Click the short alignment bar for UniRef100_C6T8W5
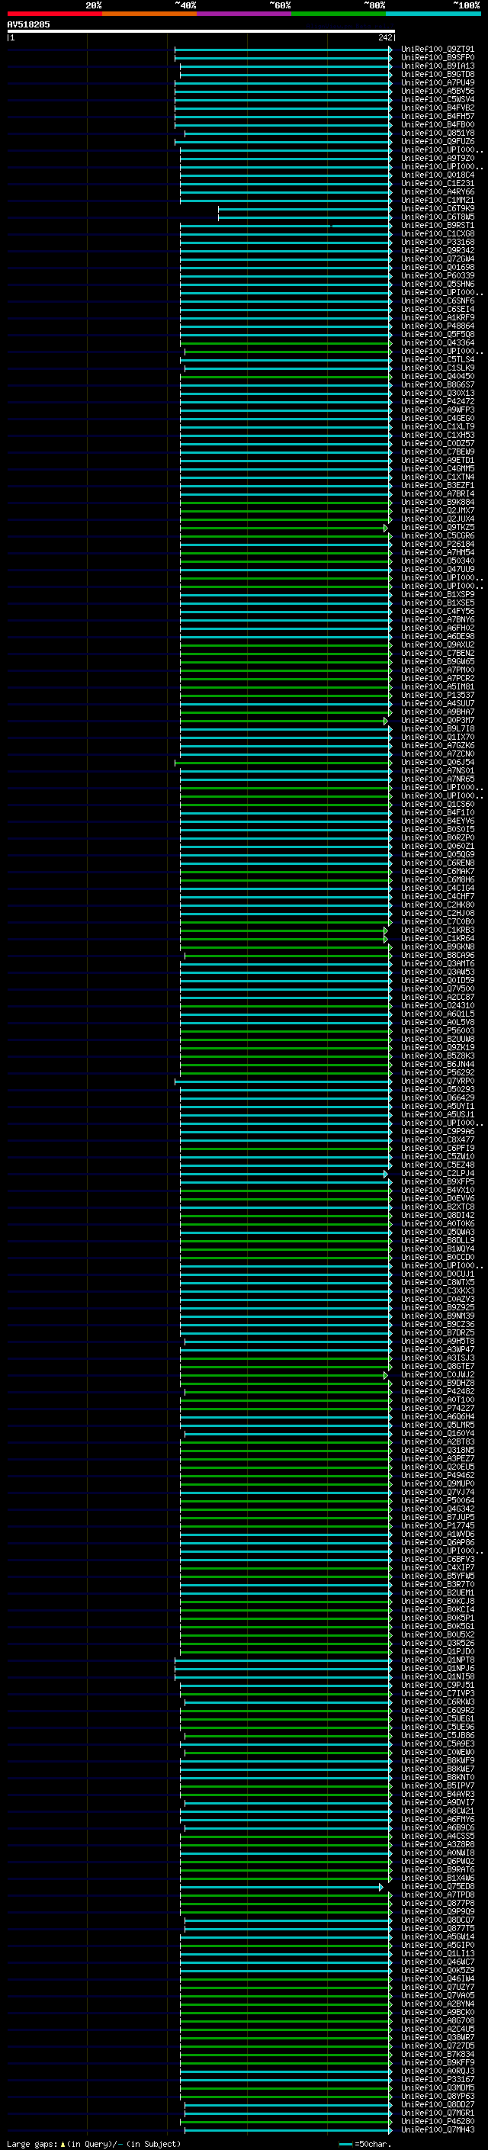Screen dimensions: 488x2150 304,217
